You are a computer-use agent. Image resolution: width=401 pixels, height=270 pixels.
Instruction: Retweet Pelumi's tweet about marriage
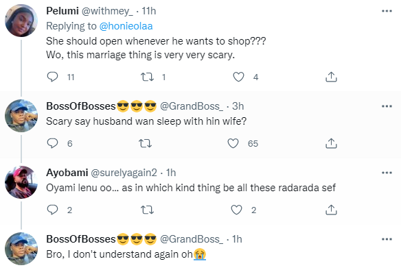(148, 77)
